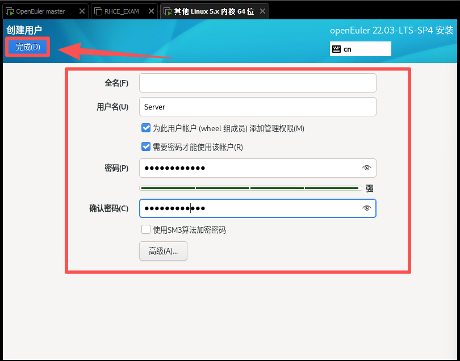Click the 全名(F) label
460x361 pixels.
point(116,83)
